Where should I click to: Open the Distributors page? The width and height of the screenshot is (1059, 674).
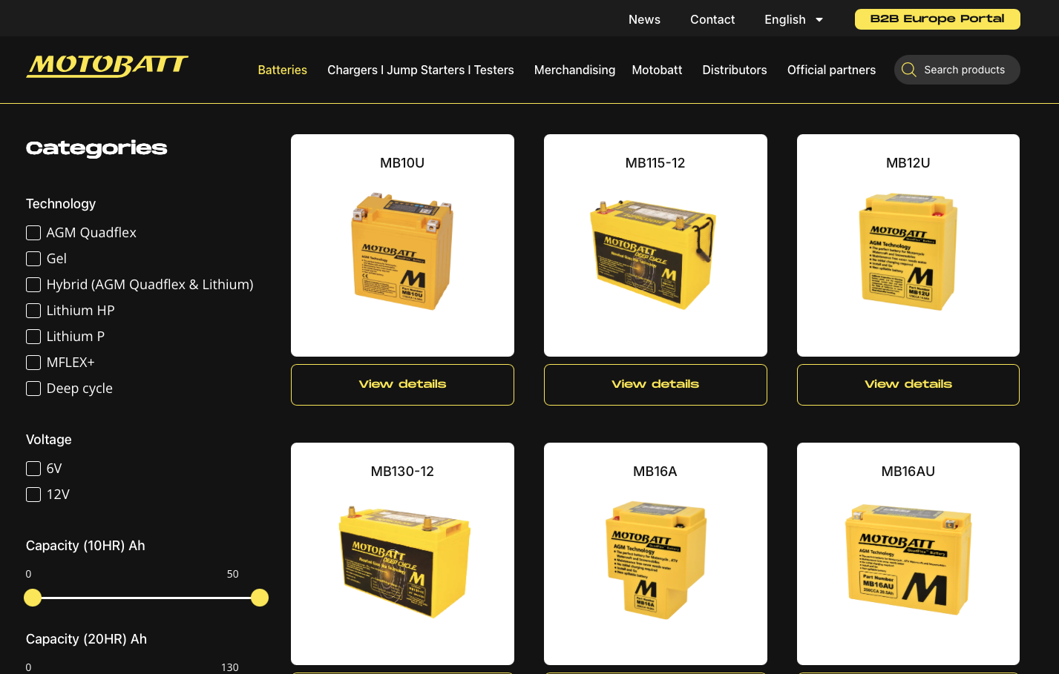(x=735, y=70)
